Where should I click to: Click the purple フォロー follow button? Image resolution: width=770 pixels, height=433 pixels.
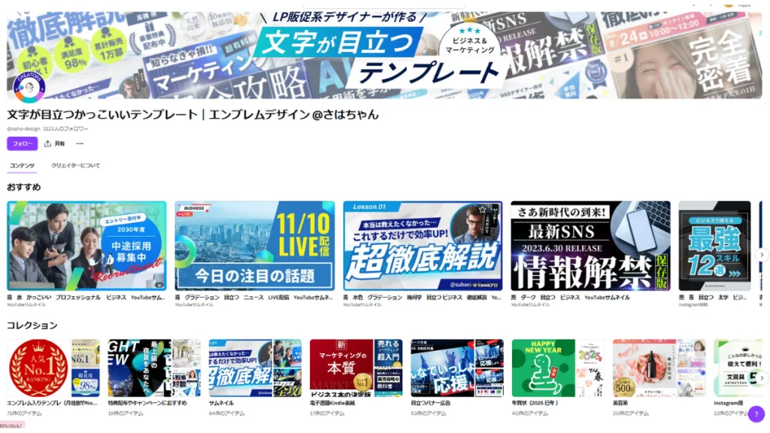click(22, 144)
